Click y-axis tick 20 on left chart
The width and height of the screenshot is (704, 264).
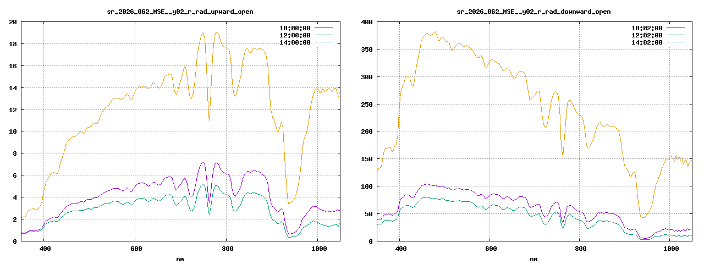point(13,22)
